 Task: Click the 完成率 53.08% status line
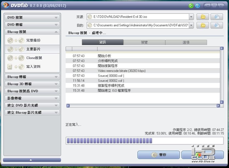tap(184, 133)
